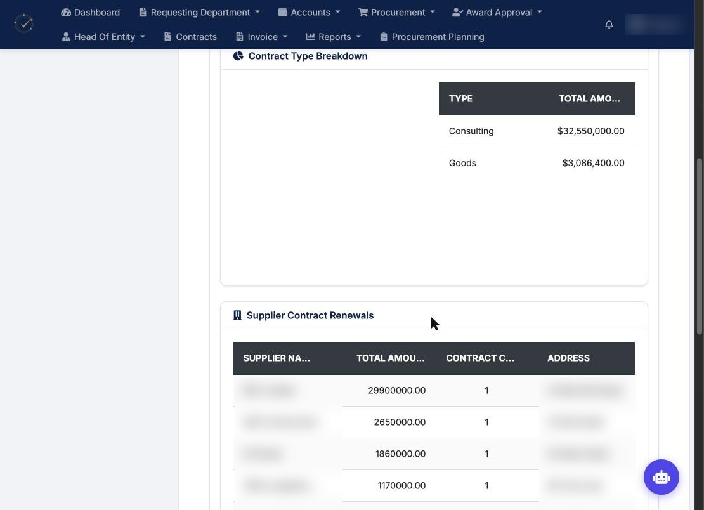
Task: Click contract count in the 1860000.00 row
Action: (x=486, y=454)
